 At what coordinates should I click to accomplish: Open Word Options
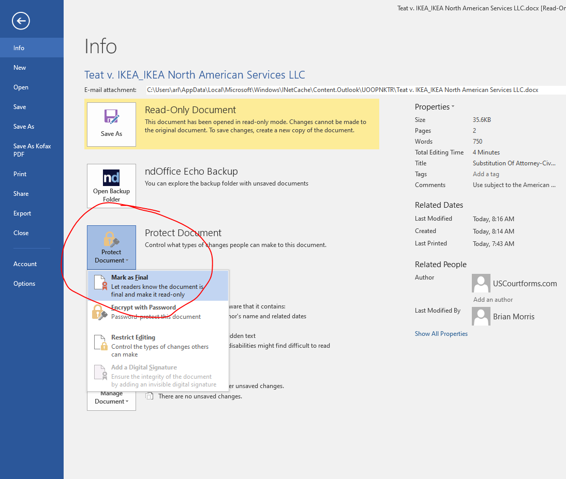pos(32,284)
